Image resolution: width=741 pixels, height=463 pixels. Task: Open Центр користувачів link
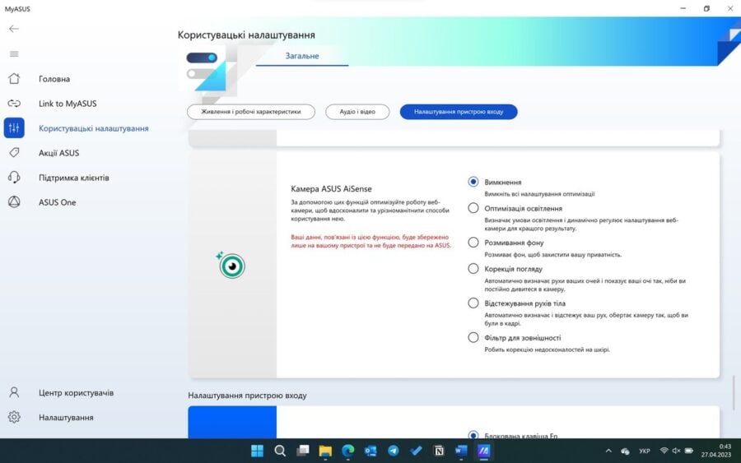(x=76, y=392)
